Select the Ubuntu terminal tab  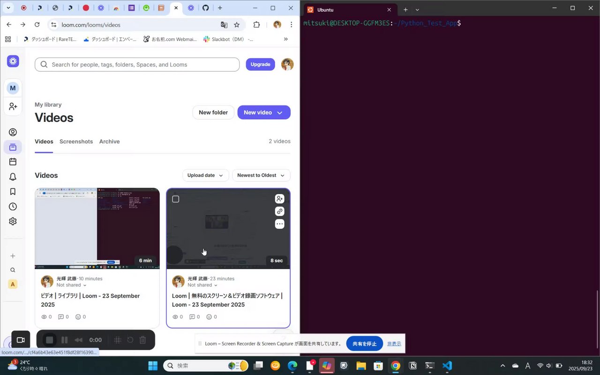coord(349,10)
